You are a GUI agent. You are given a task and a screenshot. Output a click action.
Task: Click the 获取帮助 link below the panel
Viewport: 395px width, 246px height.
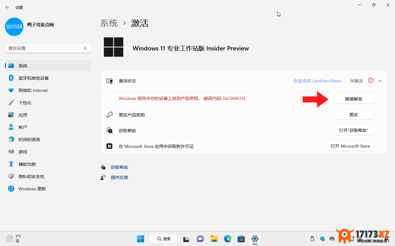tap(119, 167)
